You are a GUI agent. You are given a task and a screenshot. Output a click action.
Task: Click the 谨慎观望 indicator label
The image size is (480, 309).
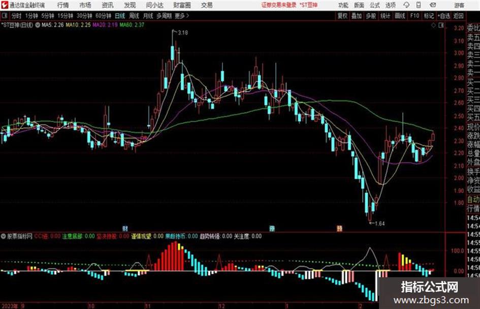[141, 236]
